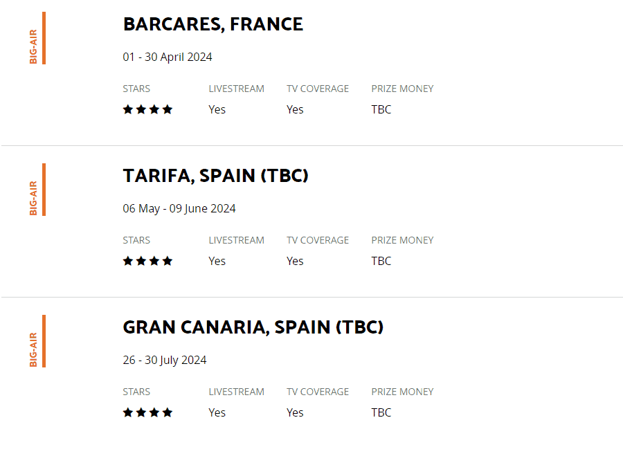The width and height of the screenshot is (623, 456).
Task: Open the Gran Canaria, Spain (TBC) event title
Action: click(253, 327)
